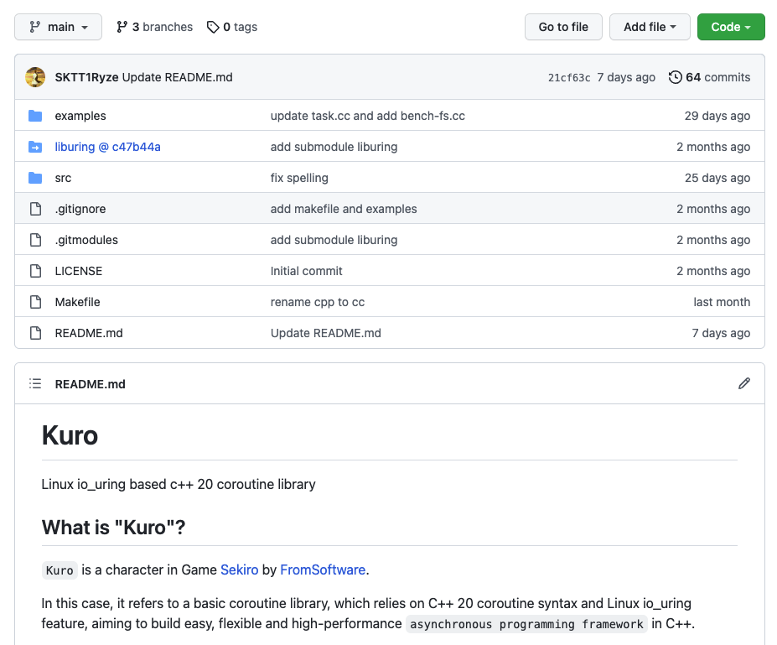The height and width of the screenshot is (645, 777).
Task: Click the examples folder icon
Action: pos(35,116)
